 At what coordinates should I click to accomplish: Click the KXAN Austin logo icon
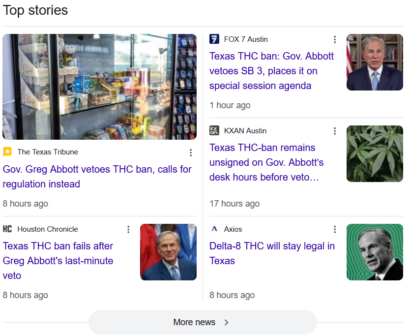pyautogui.click(x=214, y=131)
